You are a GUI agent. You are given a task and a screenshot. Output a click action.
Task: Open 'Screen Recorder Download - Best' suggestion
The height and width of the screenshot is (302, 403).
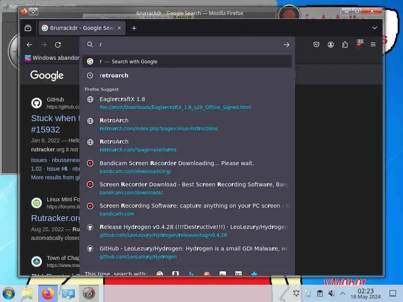[187, 188]
